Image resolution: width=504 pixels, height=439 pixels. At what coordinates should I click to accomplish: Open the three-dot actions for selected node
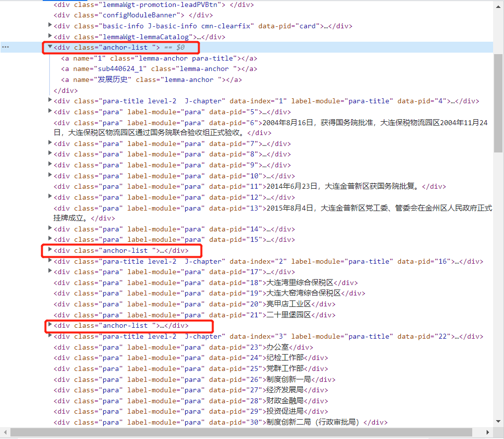[5, 47]
